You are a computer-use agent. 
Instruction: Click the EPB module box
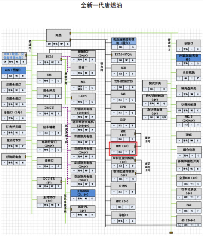(x=123, y=109)
